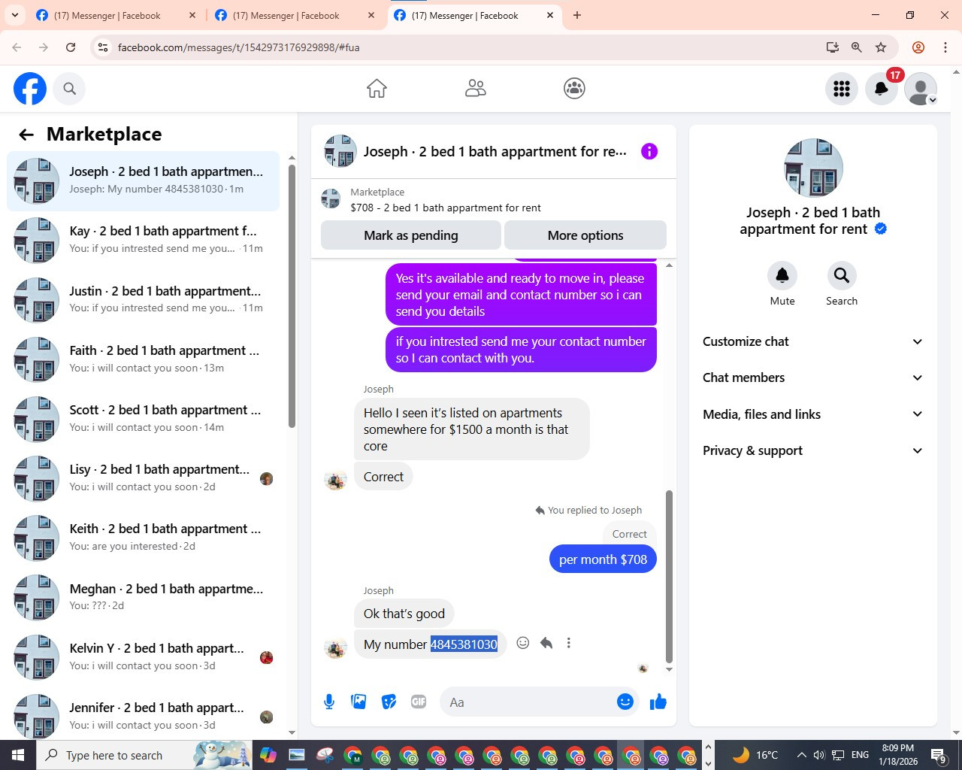Open conversation information purple i icon
Viewport: 962px width, 770px height.
point(649,151)
